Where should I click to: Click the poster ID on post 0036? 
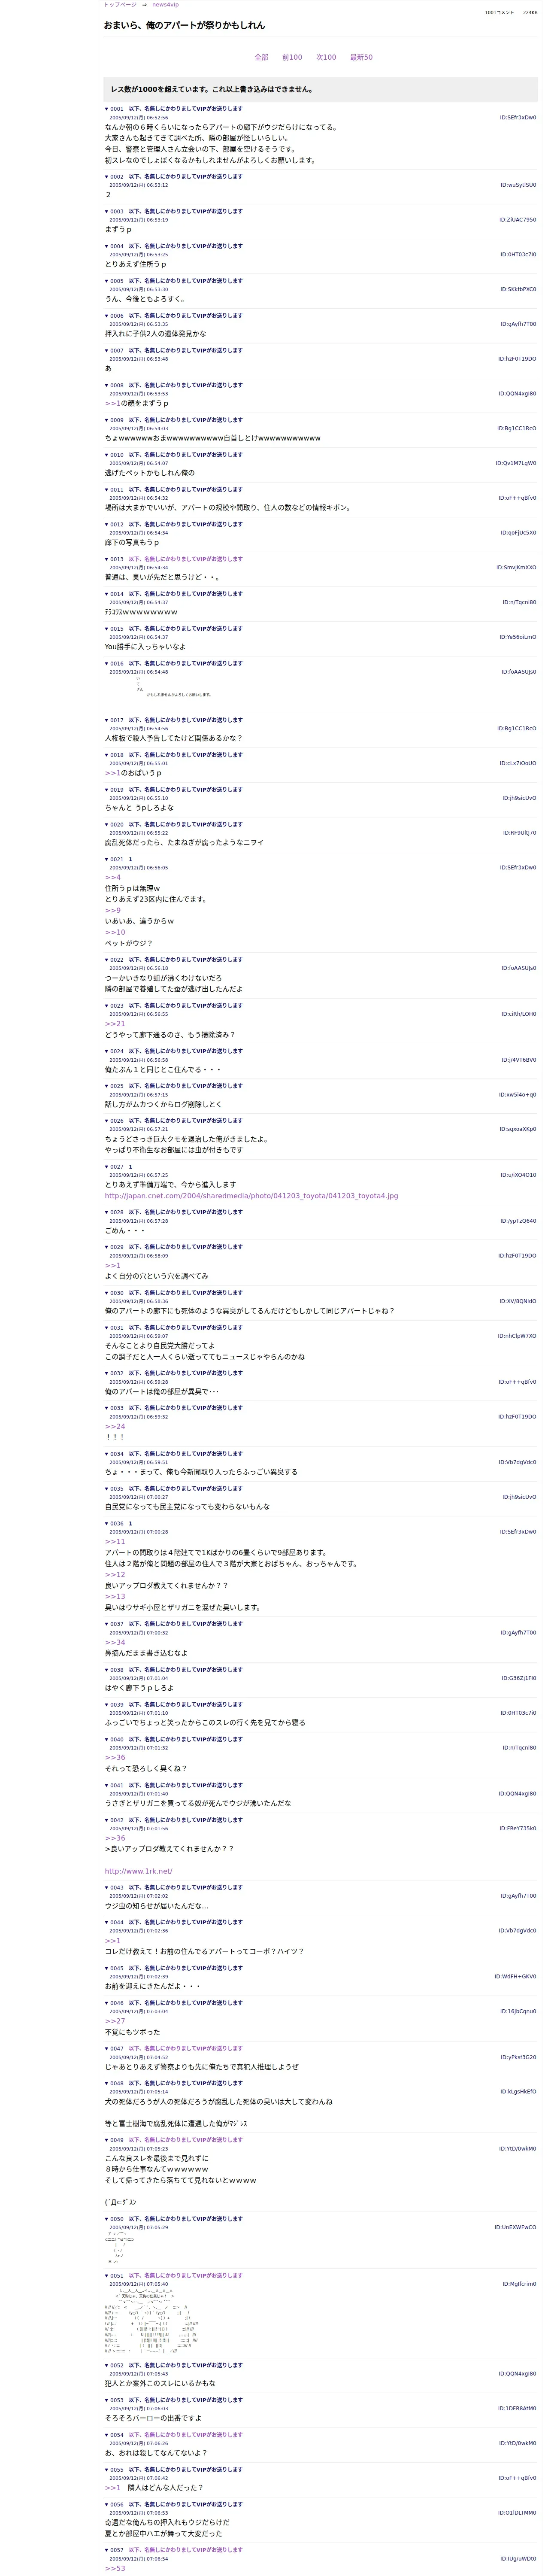(518, 1532)
